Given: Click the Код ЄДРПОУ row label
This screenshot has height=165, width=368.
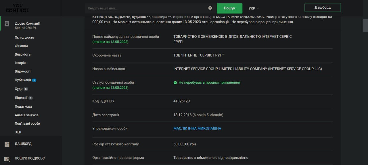Looking at the screenshot, I should tap(103, 101).
